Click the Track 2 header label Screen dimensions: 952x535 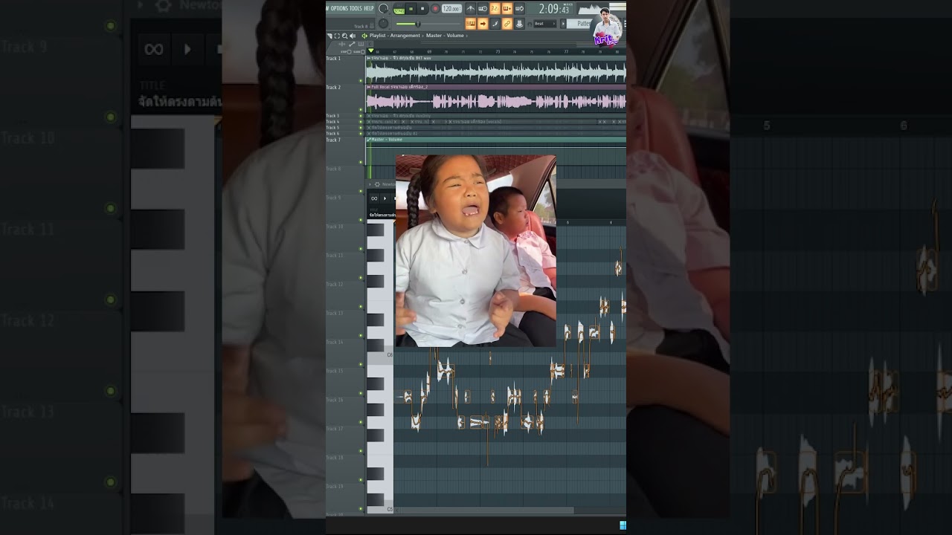click(333, 87)
